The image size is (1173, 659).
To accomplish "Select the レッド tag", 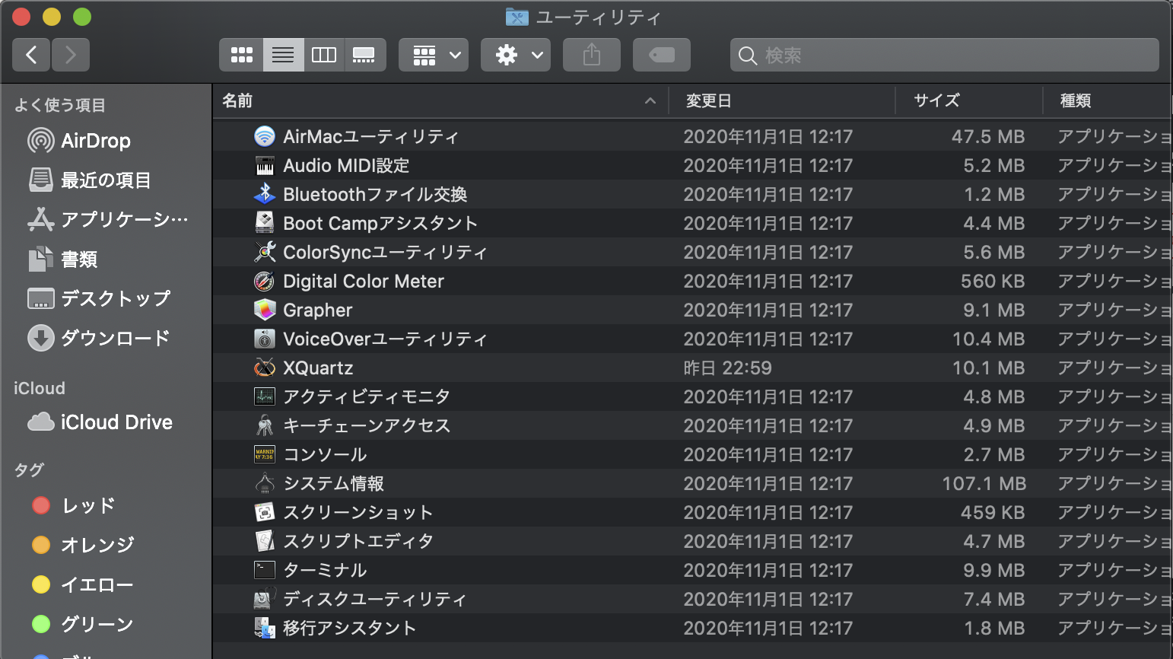I will [x=75, y=505].
